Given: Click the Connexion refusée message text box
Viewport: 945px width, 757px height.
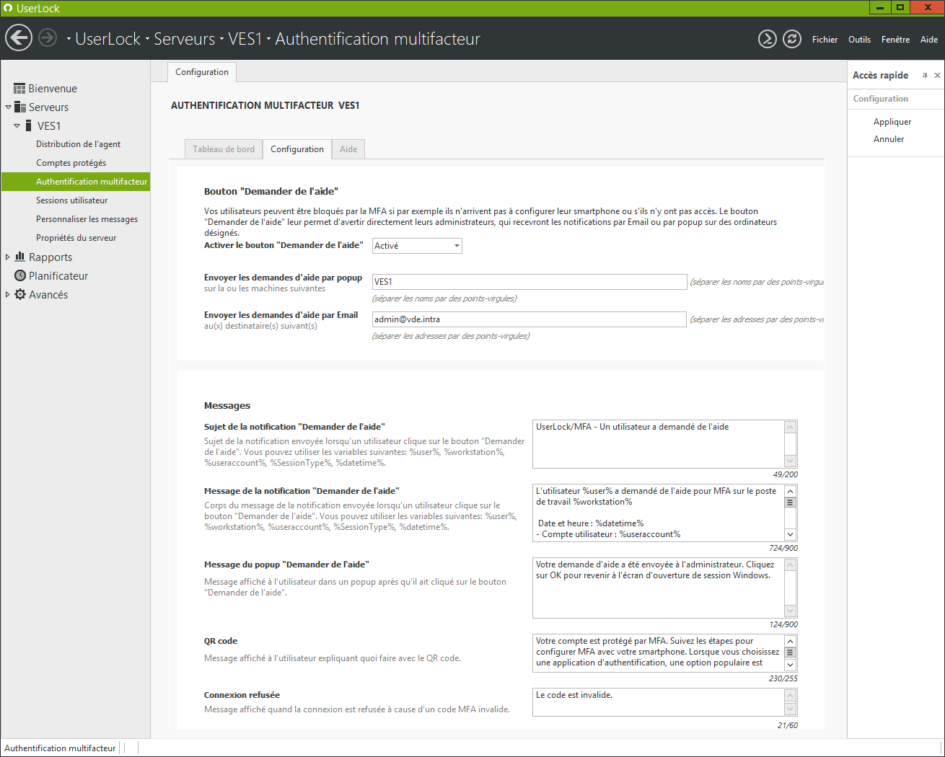Looking at the screenshot, I should [x=659, y=702].
